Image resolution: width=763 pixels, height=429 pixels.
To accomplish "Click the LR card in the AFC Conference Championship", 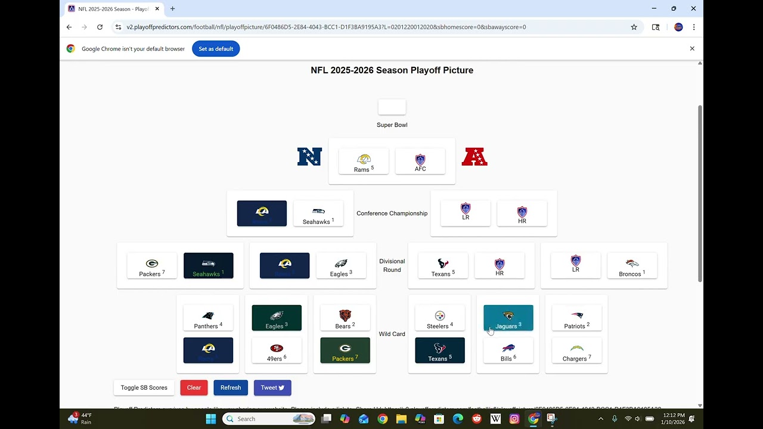I will pos(466,214).
